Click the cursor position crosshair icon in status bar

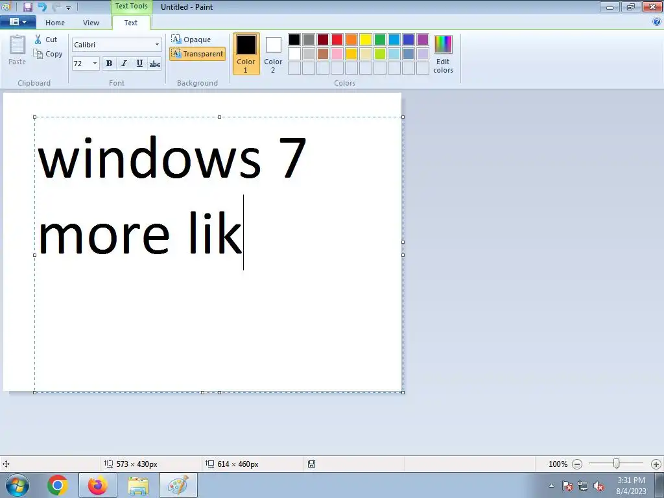tap(6, 464)
